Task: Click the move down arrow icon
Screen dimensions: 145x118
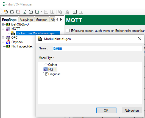Action: [x=52, y=12]
